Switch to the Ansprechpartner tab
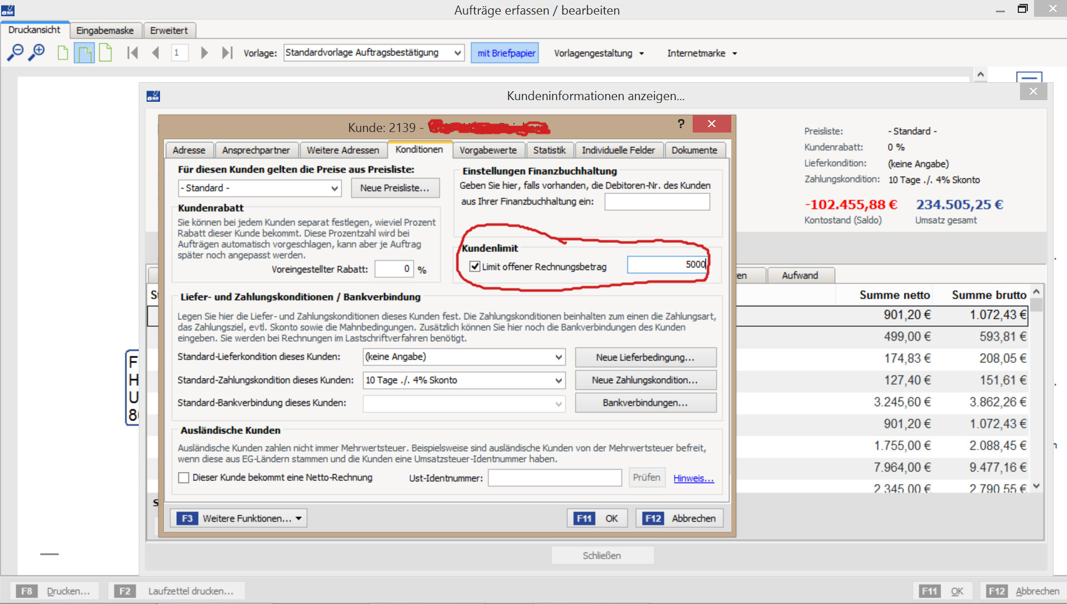Image resolution: width=1067 pixels, height=604 pixels. pyautogui.click(x=256, y=150)
